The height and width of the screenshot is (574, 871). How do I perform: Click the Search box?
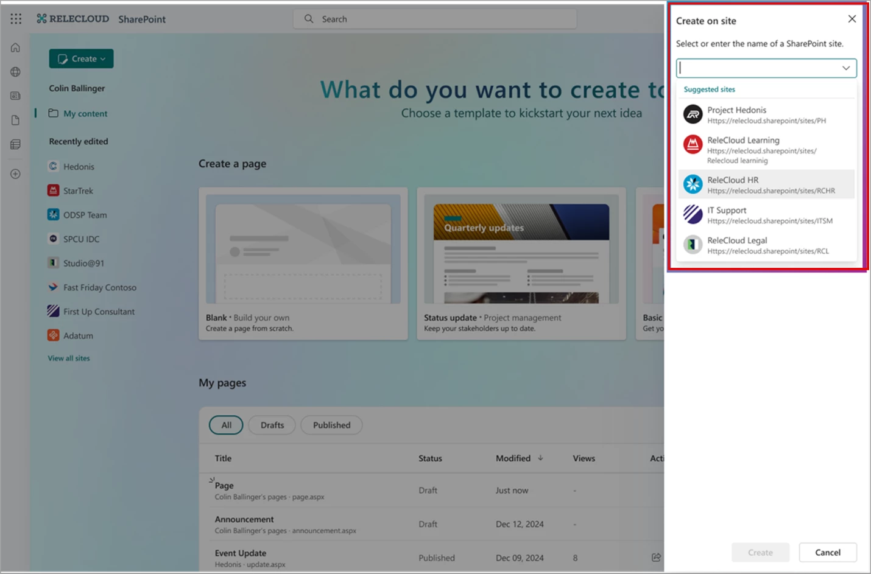click(x=435, y=19)
